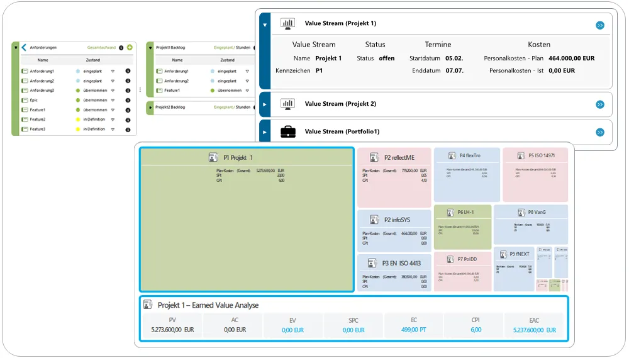Click the info icon in Anforderung1 row
The height and width of the screenshot is (358, 629).
[x=128, y=71]
